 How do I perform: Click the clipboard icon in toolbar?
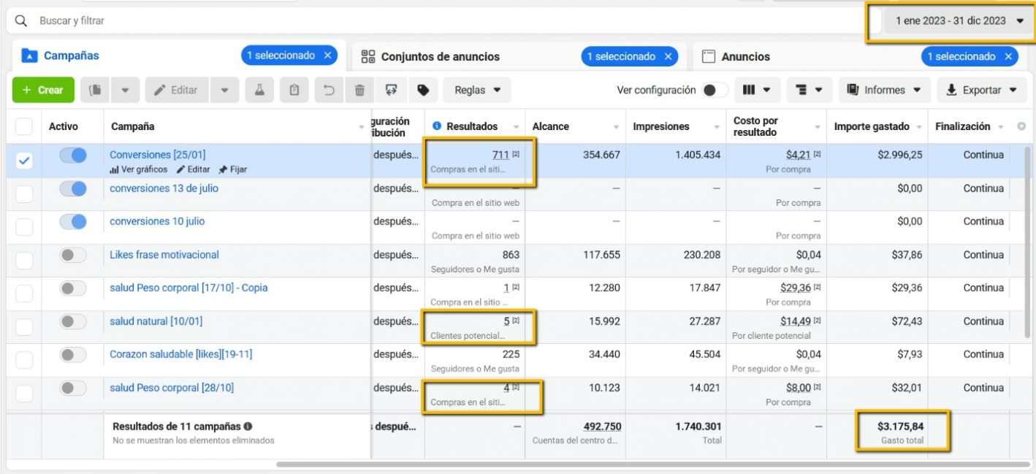[x=294, y=90]
